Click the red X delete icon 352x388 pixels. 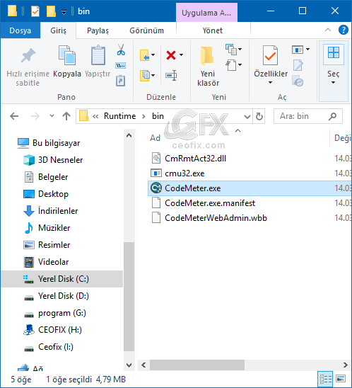click(171, 55)
